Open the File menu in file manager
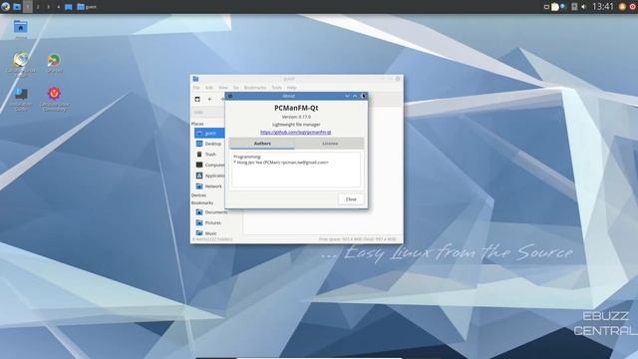The height and width of the screenshot is (359, 638). (x=196, y=88)
